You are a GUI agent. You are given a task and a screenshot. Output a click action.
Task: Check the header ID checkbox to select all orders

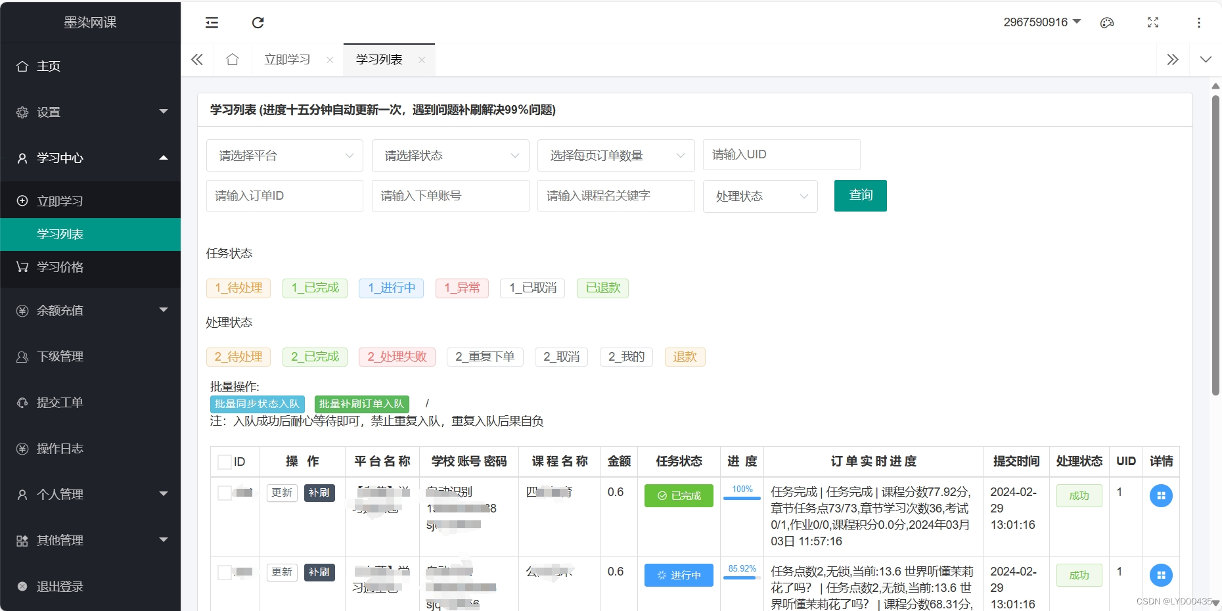[x=223, y=462]
